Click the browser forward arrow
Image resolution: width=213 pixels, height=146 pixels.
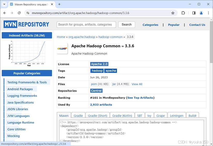coord(12,13)
